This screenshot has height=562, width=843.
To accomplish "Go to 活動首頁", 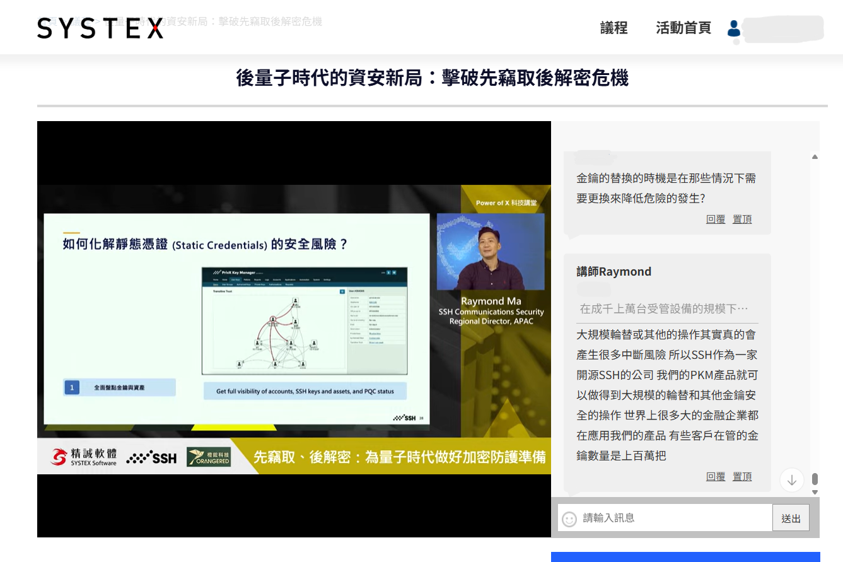I will click(683, 28).
